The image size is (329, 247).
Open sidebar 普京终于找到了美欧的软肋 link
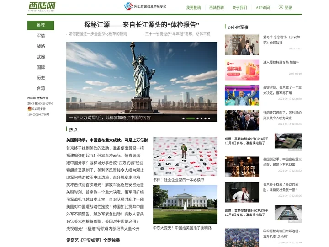click(281, 187)
